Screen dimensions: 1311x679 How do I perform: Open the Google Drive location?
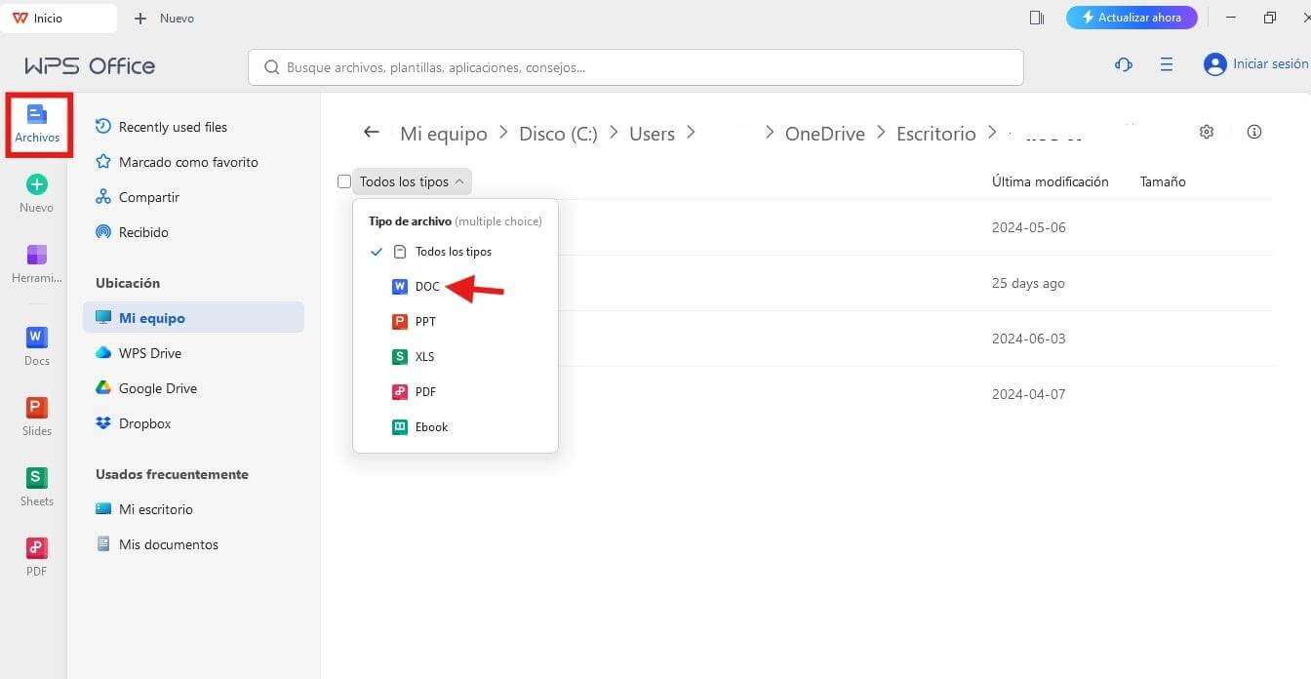(157, 387)
